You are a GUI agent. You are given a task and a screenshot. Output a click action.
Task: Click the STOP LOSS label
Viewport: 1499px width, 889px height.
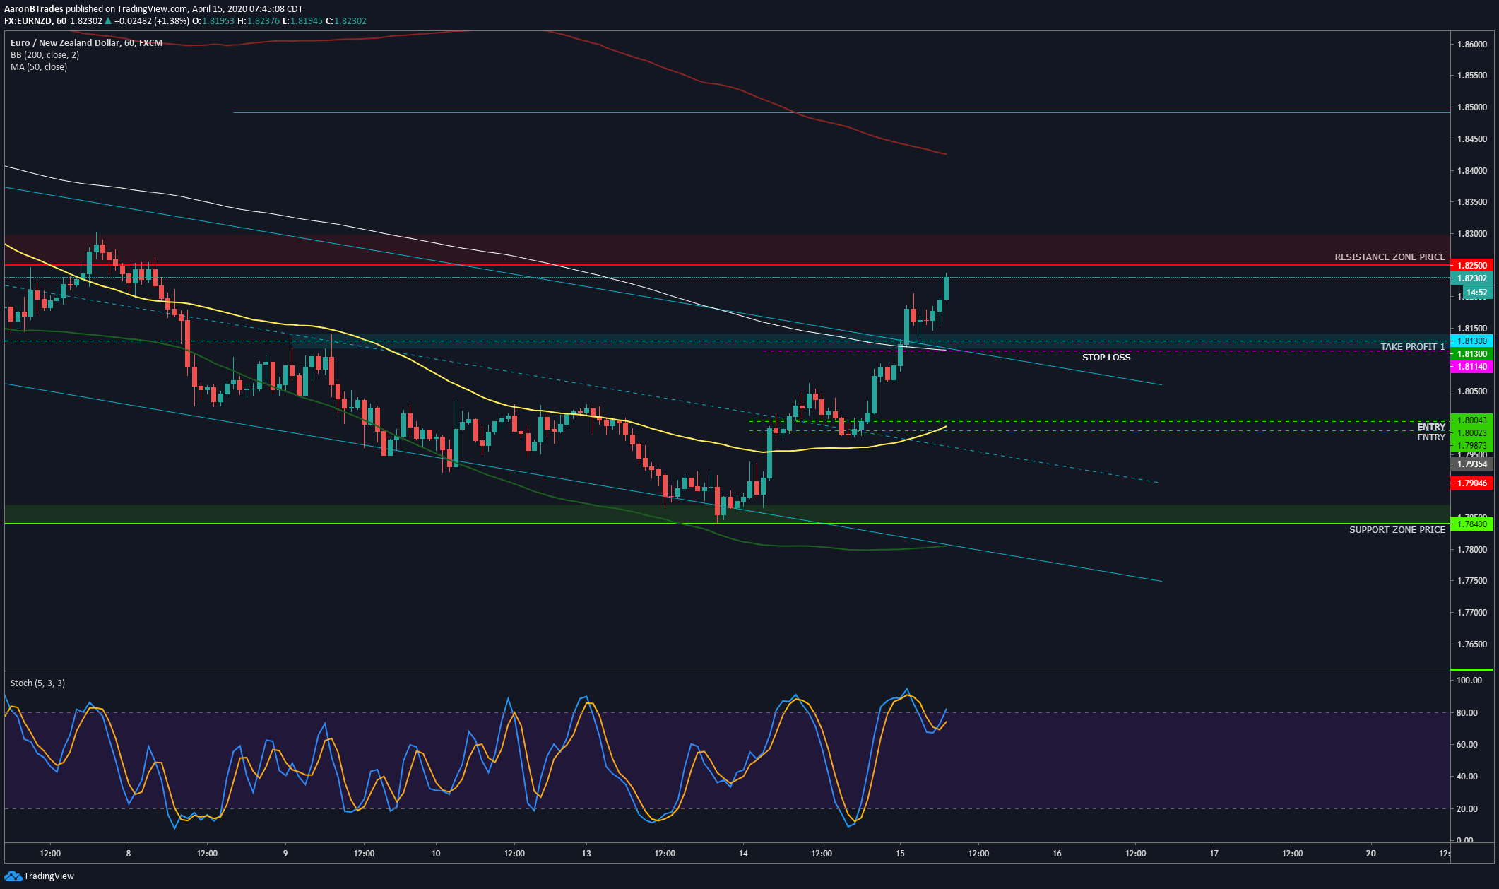pos(1106,358)
